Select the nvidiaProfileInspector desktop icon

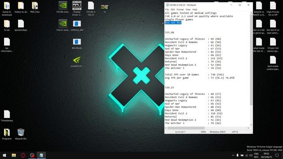(77, 62)
